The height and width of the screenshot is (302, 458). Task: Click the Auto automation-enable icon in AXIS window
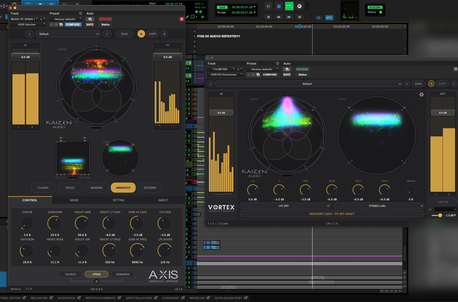click(90, 19)
